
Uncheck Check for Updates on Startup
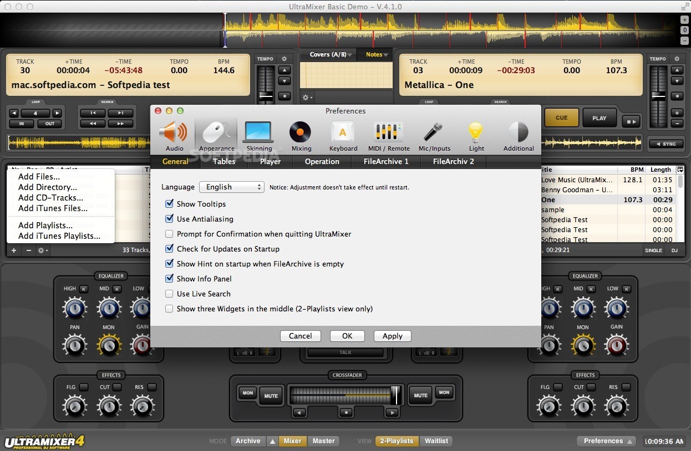click(169, 249)
